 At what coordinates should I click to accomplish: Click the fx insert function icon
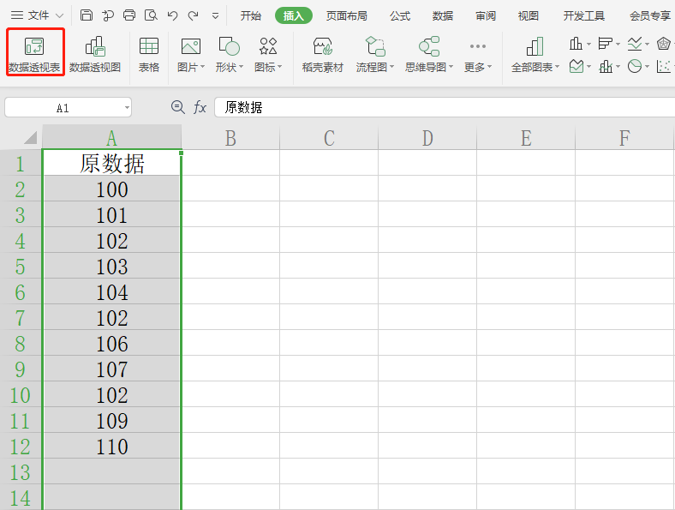pos(200,107)
